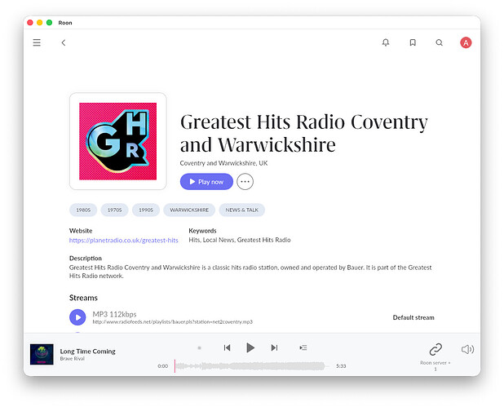Image resolution: width=504 pixels, height=407 pixels.
Task: Click the Streams section heading
Action: 83,298
